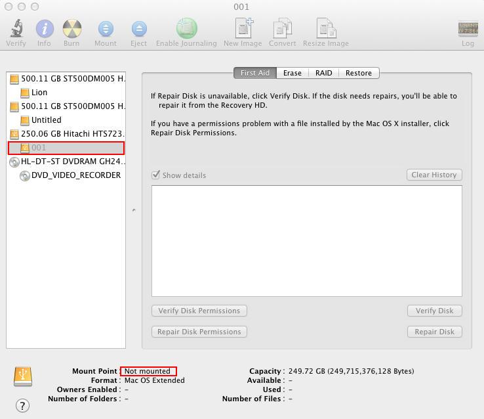
Task: Select the Restore tab
Action: (358, 73)
